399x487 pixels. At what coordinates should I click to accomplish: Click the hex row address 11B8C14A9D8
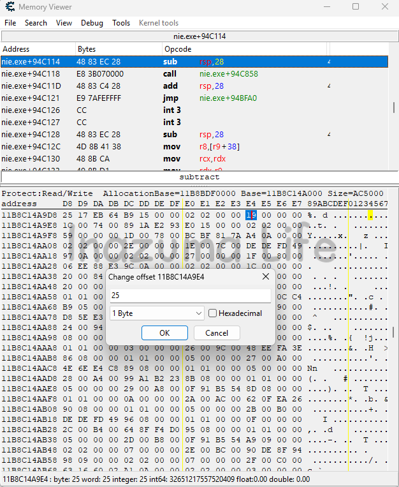(x=29, y=215)
